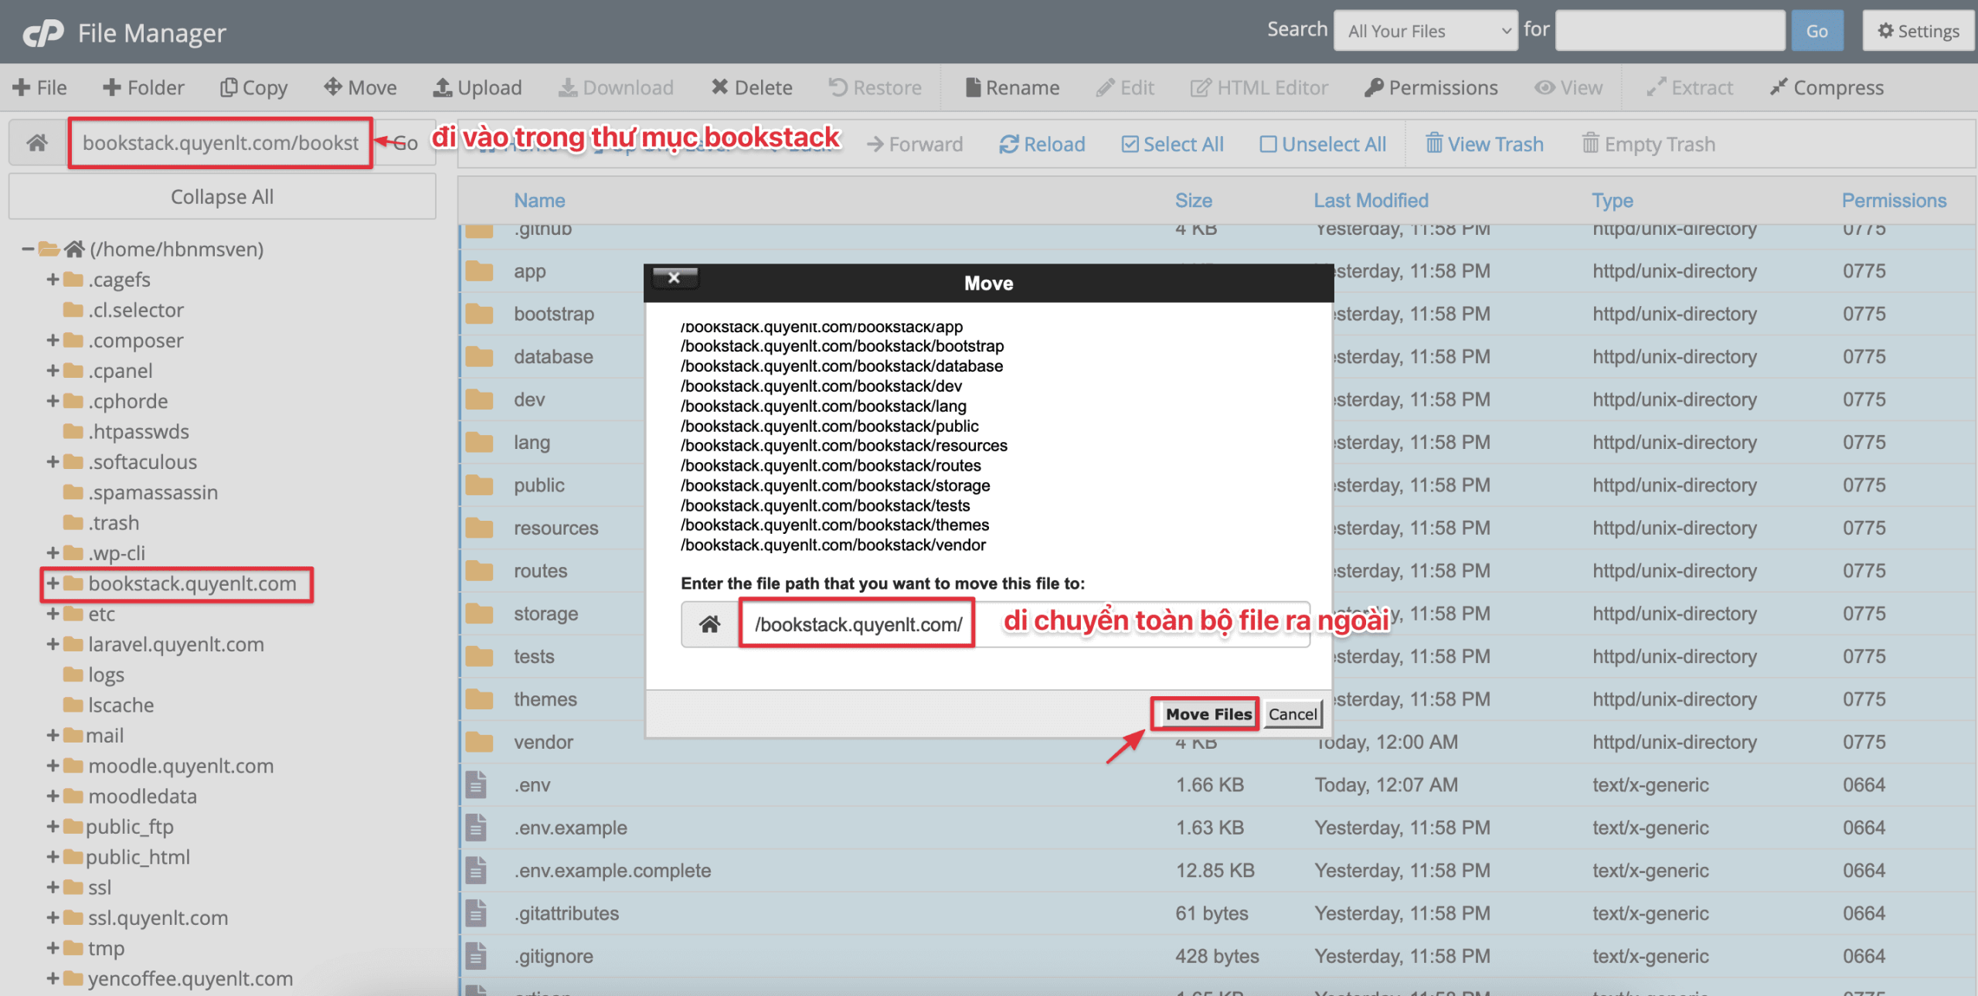Open Settings with the gear button
Image resolution: width=1978 pixels, height=996 pixels.
(1919, 31)
